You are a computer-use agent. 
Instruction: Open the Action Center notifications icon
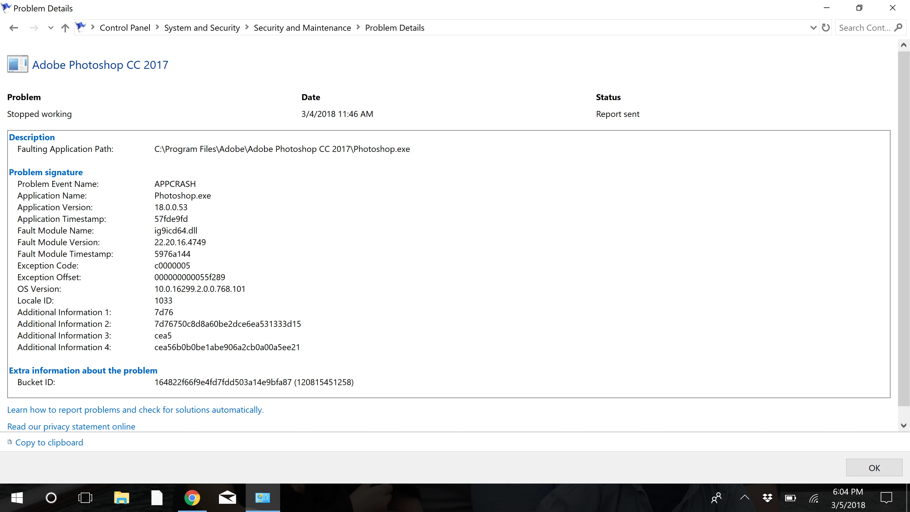pyautogui.click(x=886, y=498)
